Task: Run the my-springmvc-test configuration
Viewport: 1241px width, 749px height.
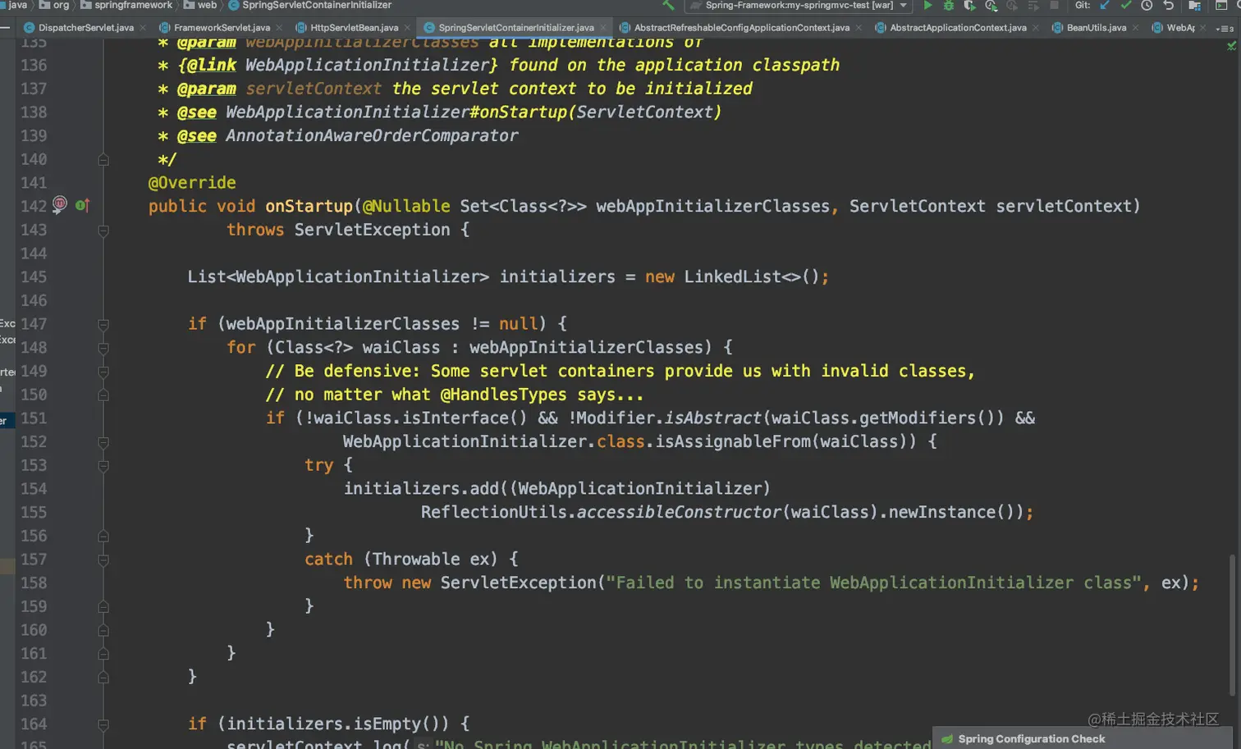Action: pyautogui.click(x=927, y=5)
